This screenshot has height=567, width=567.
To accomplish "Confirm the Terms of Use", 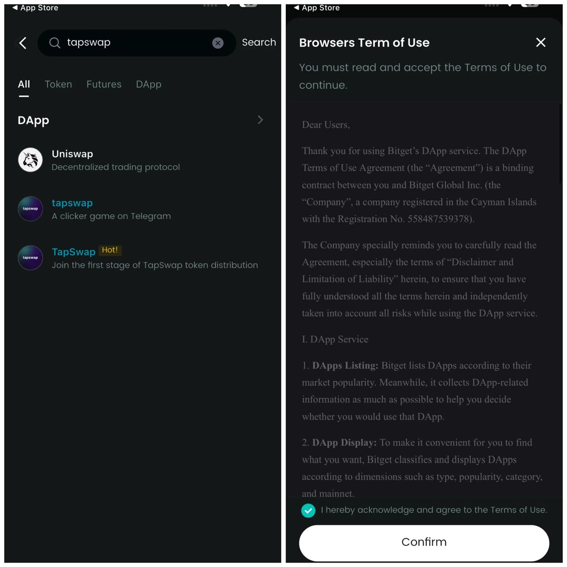I will point(424,543).
